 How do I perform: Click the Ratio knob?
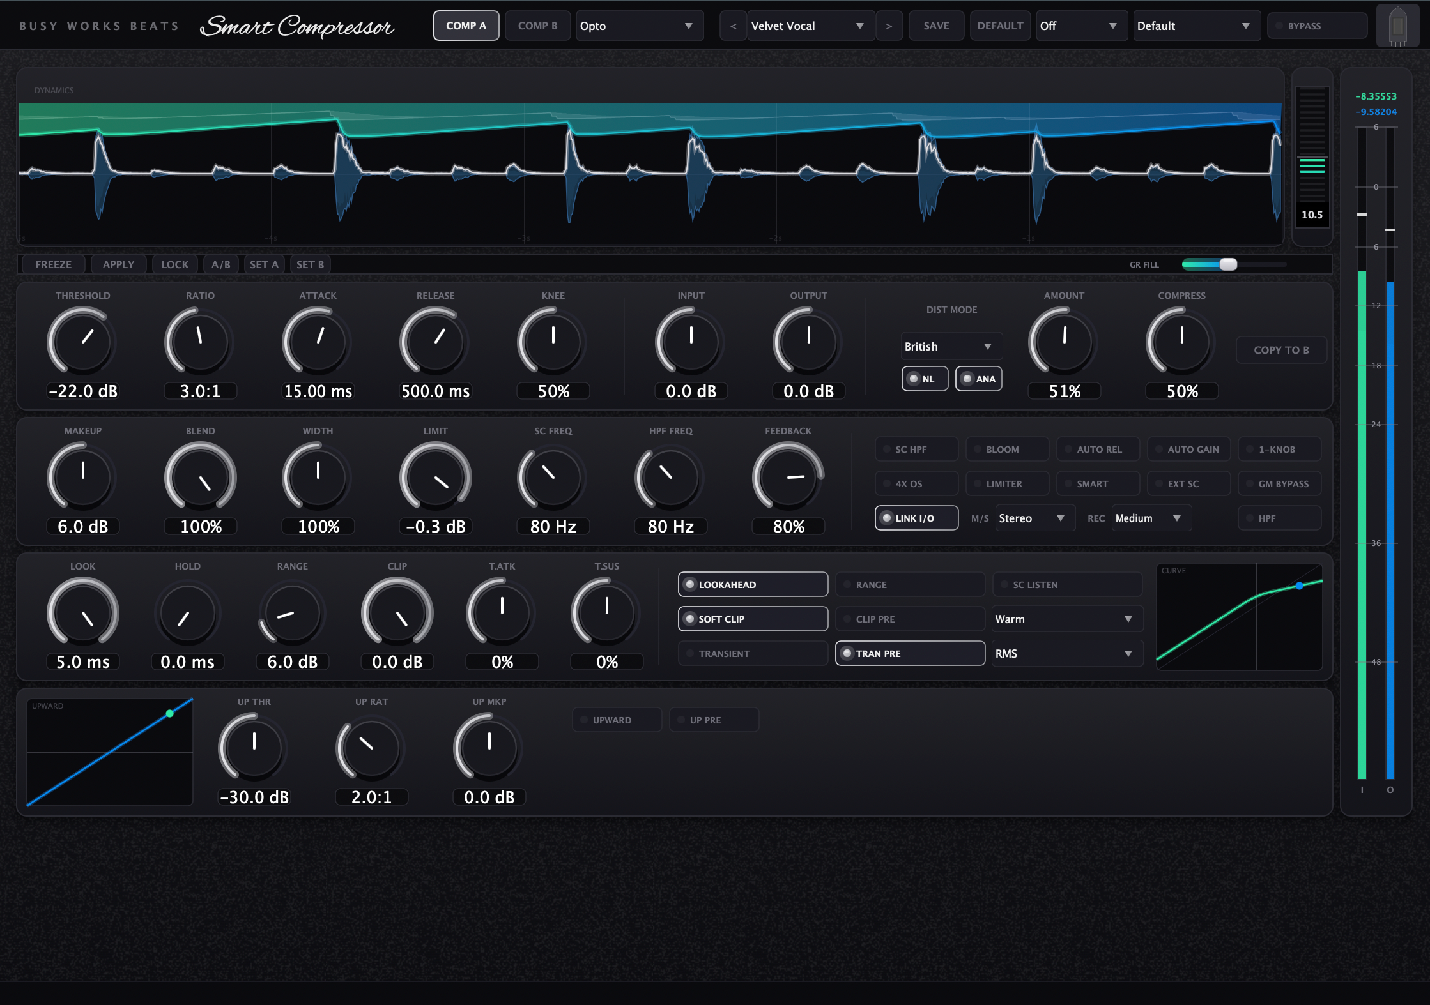200,341
